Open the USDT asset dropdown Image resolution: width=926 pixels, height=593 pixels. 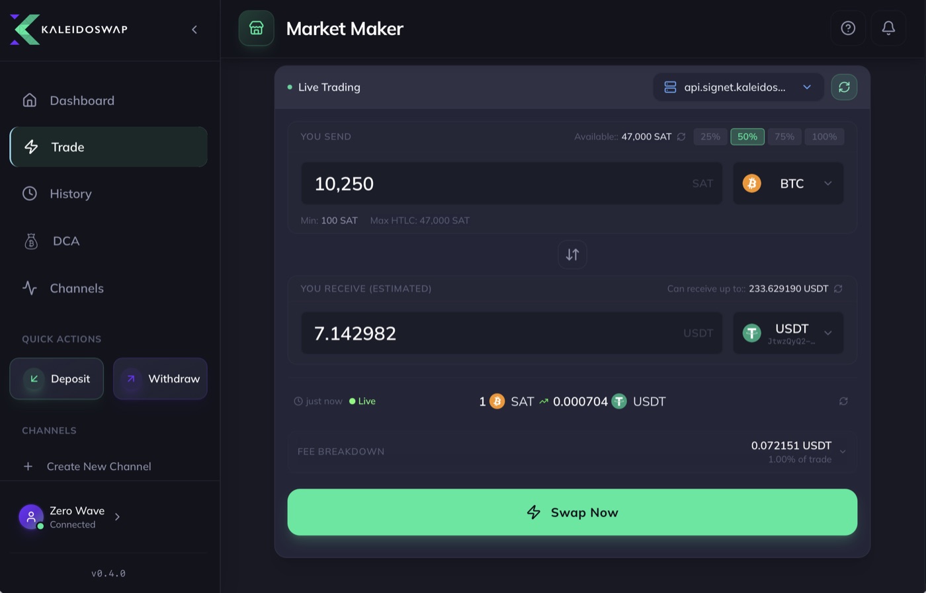788,333
